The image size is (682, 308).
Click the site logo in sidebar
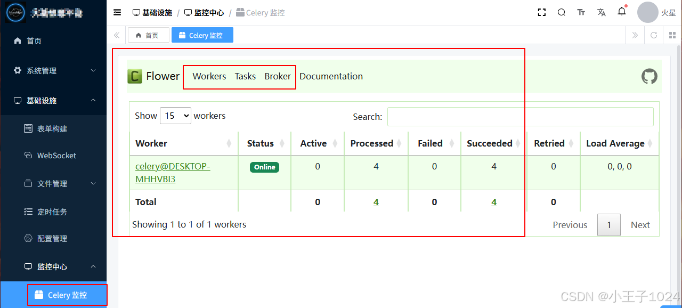tap(15, 12)
